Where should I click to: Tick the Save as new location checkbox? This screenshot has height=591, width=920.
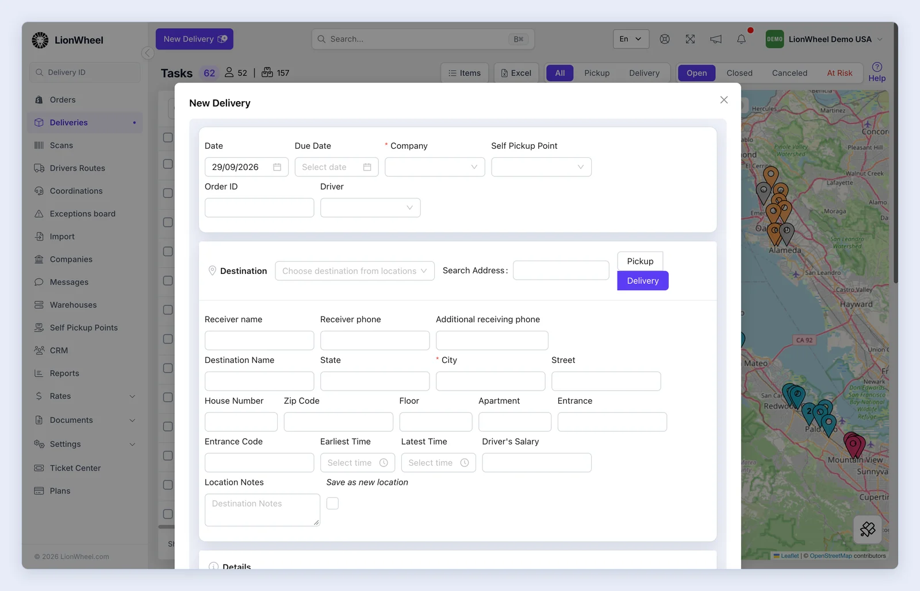coord(332,504)
